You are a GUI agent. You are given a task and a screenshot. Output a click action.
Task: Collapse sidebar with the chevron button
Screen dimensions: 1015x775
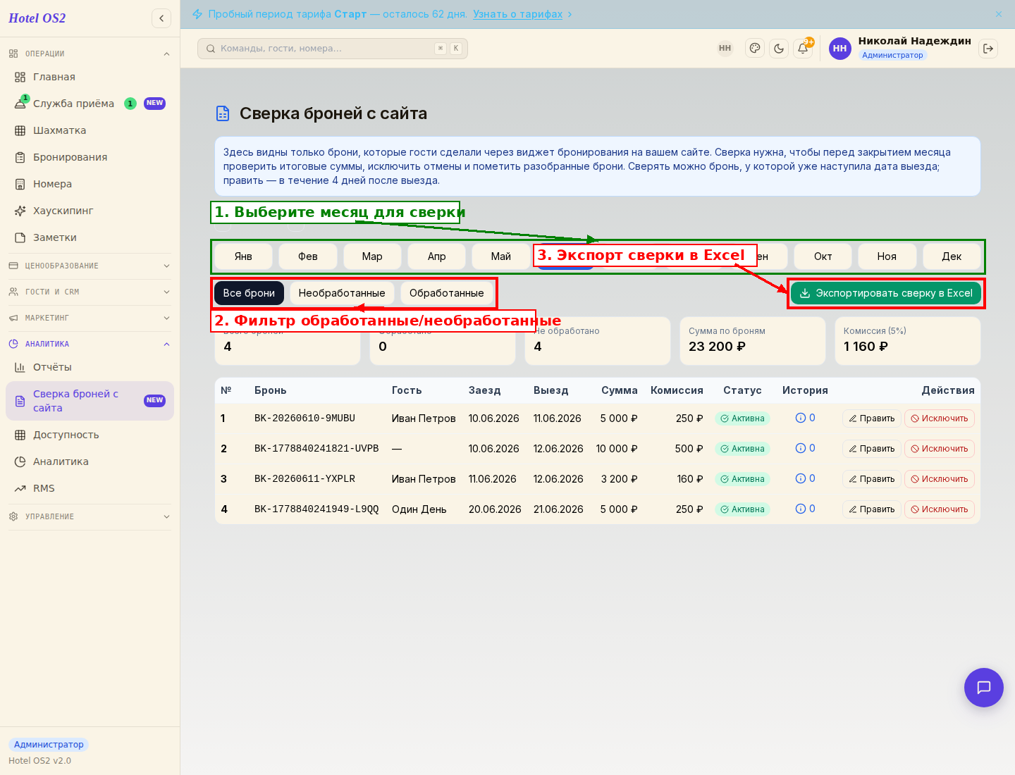(x=161, y=18)
